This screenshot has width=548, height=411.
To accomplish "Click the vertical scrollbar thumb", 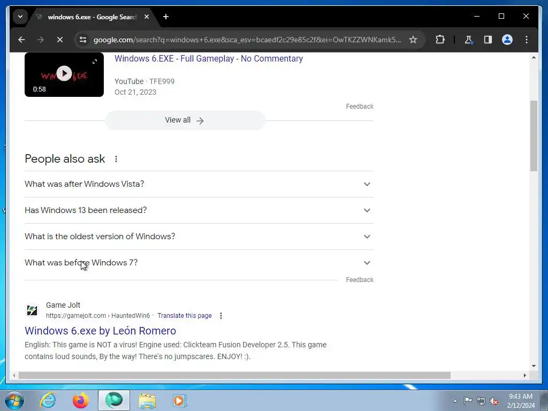I will pos(534,135).
